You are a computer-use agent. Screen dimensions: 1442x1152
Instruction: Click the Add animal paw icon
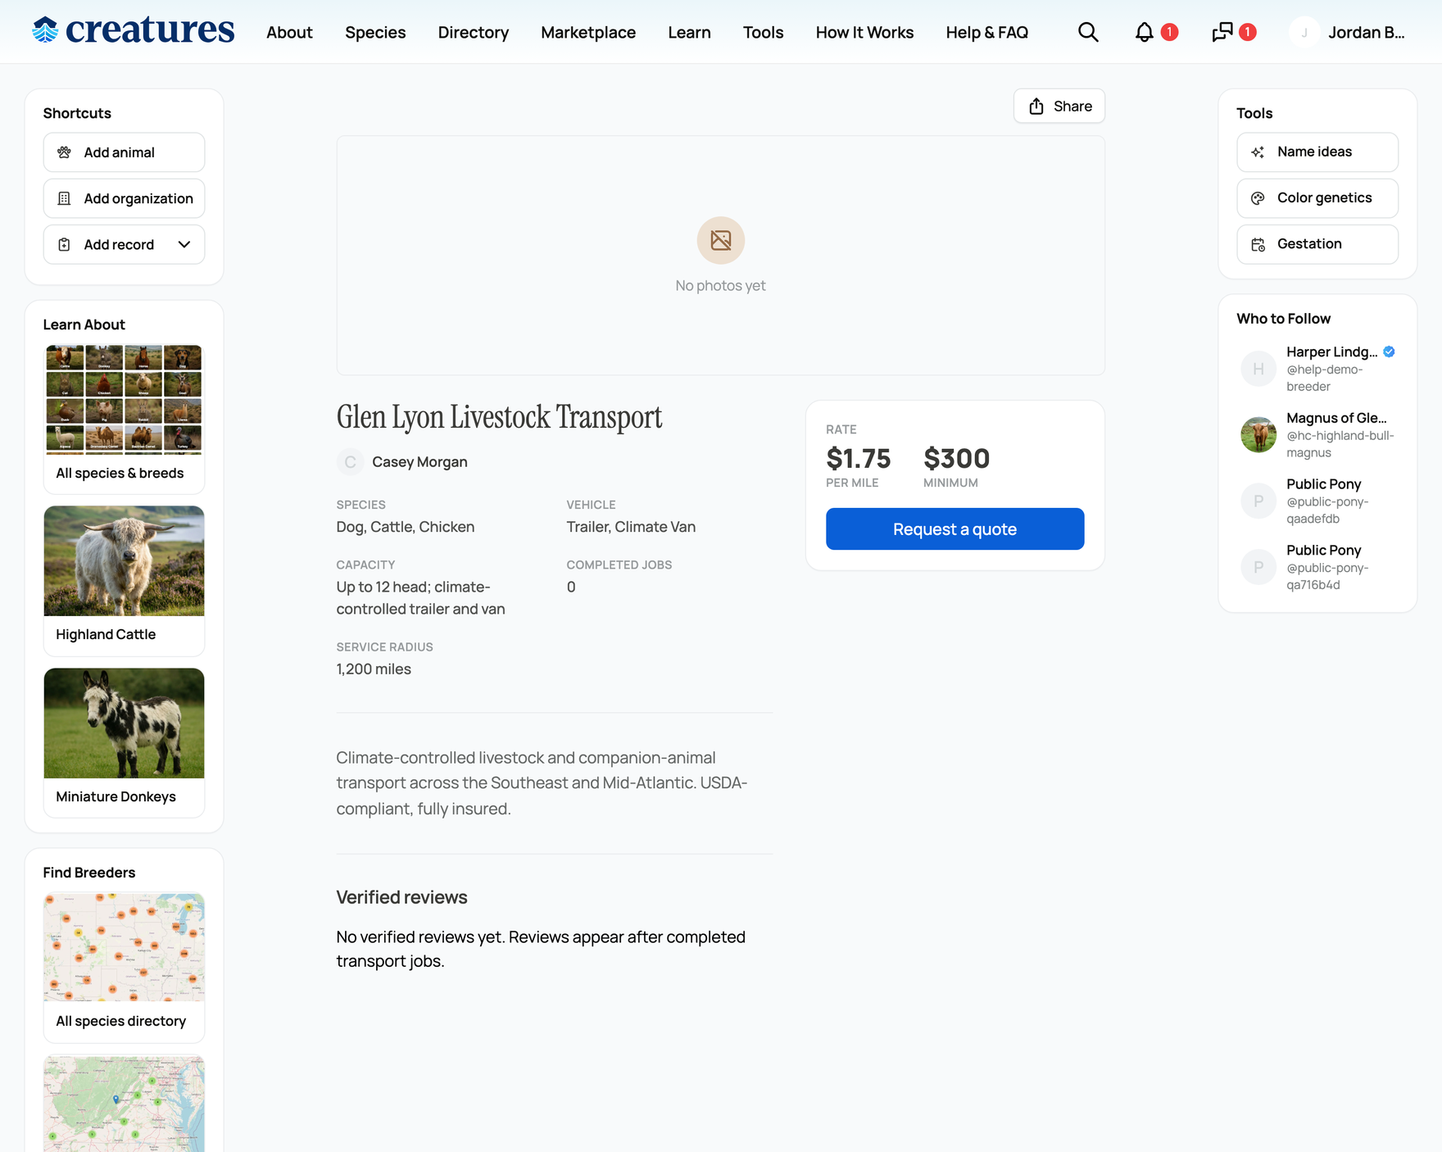(x=64, y=152)
